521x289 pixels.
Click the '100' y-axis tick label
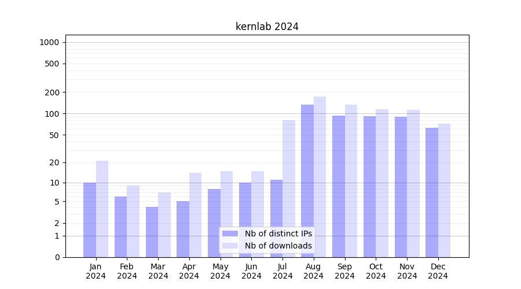point(52,114)
